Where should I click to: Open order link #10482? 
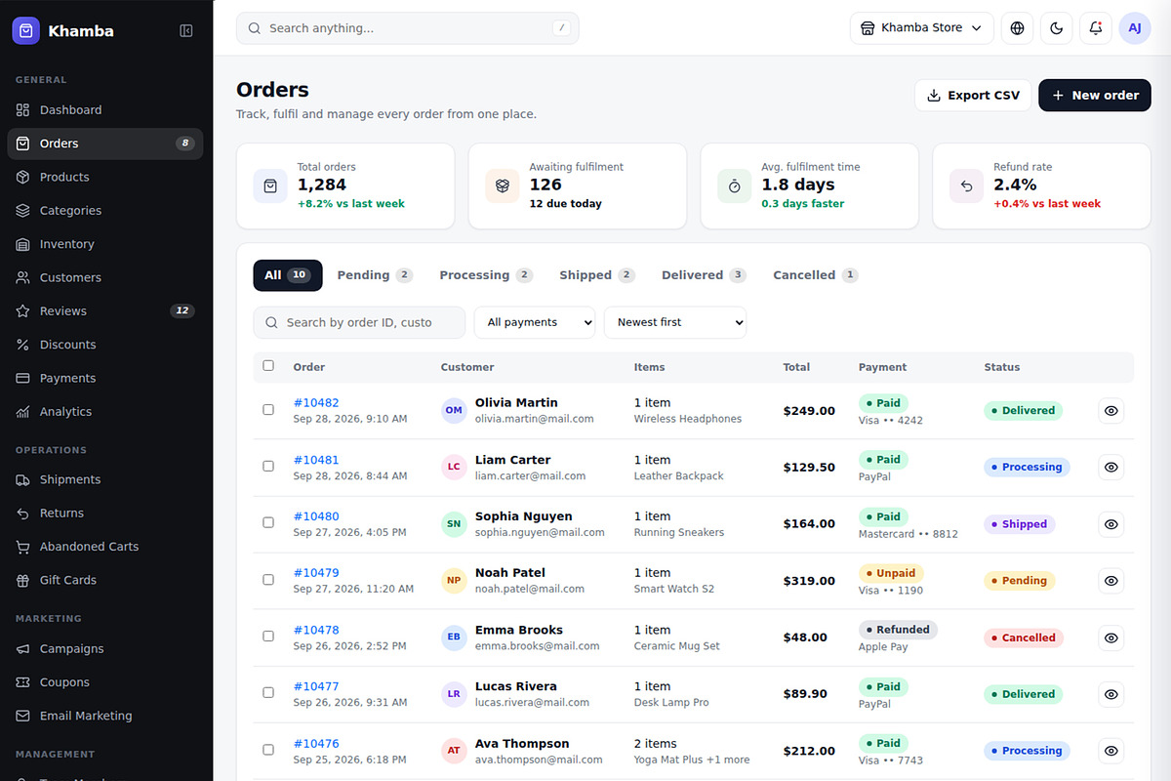coord(316,402)
